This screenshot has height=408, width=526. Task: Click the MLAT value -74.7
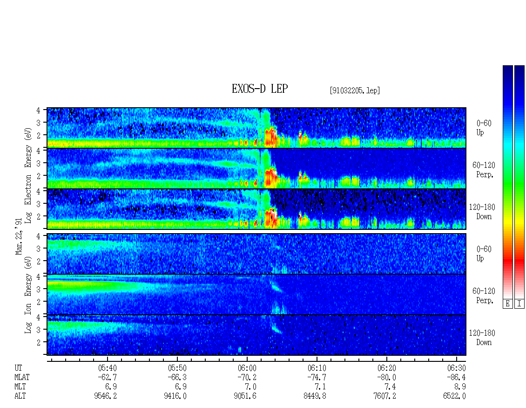coord(317,377)
